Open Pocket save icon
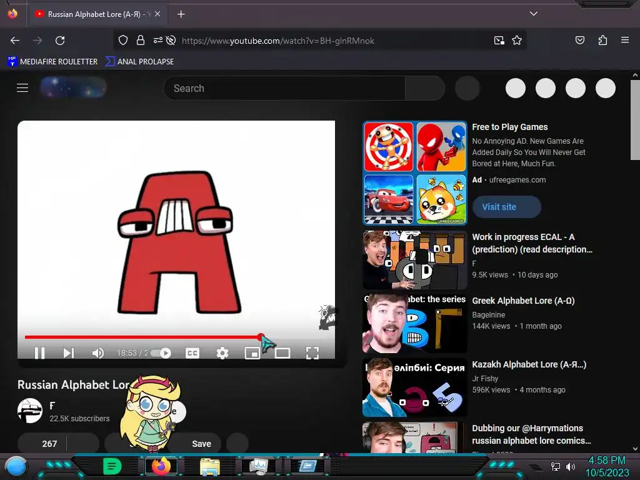Viewport: 640px width, 480px height. [580, 40]
